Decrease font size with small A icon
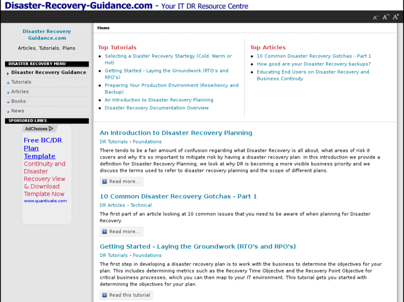Viewport: 404px width, 302px height. point(375,18)
